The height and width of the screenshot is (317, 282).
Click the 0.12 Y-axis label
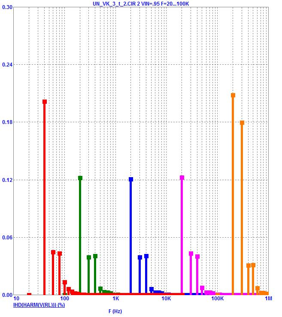[7, 180]
